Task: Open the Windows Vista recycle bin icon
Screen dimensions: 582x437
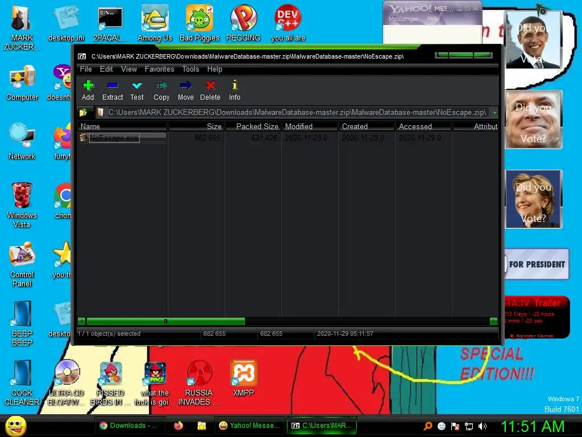Action: pyautogui.click(x=22, y=205)
